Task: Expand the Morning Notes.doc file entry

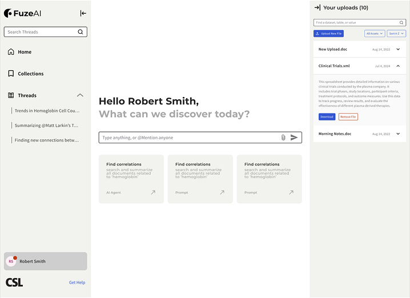Action: pos(398,134)
